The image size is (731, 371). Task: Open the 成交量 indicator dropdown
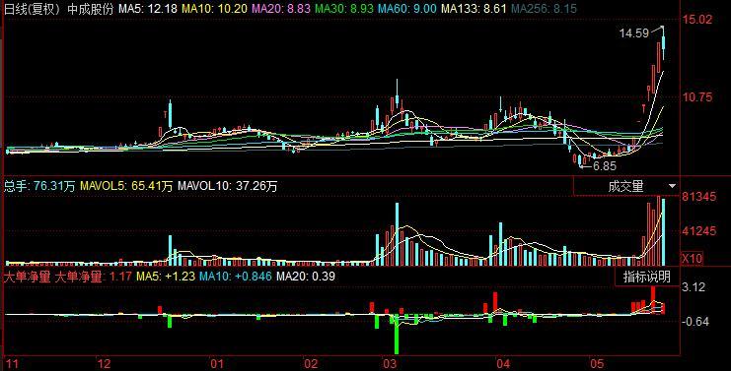click(626, 186)
